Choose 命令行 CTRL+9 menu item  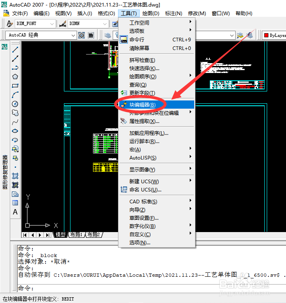[157, 40]
